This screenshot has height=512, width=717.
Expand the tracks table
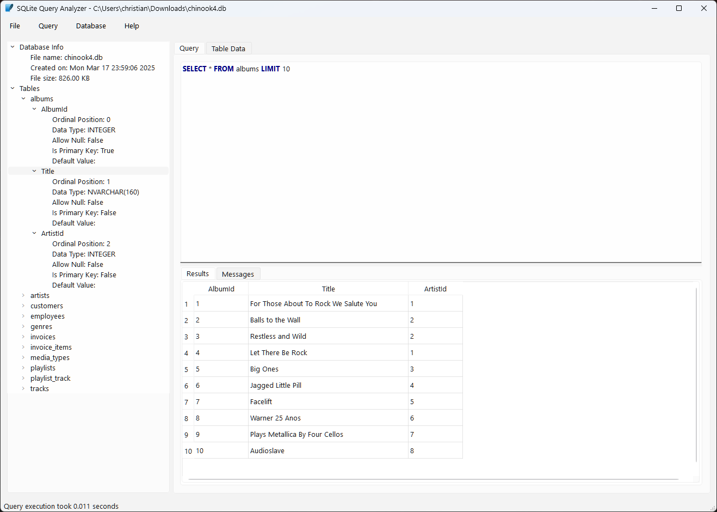(23, 388)
